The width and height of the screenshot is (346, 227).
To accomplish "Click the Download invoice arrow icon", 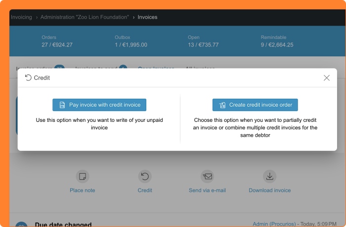I will 270,176.
